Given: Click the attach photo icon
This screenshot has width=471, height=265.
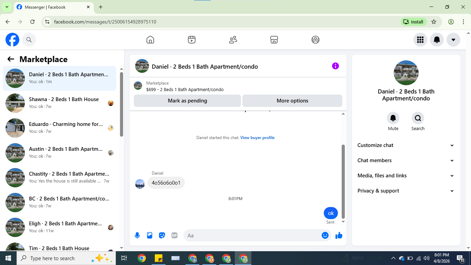Looking at the screenshot, I should click(150, 235).
